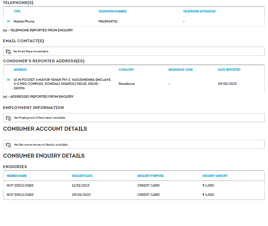Click the TYPE column header in Telephone table
Image resolution: width=268 pixels, height=226 pixels.
click(x=17, y=11)
